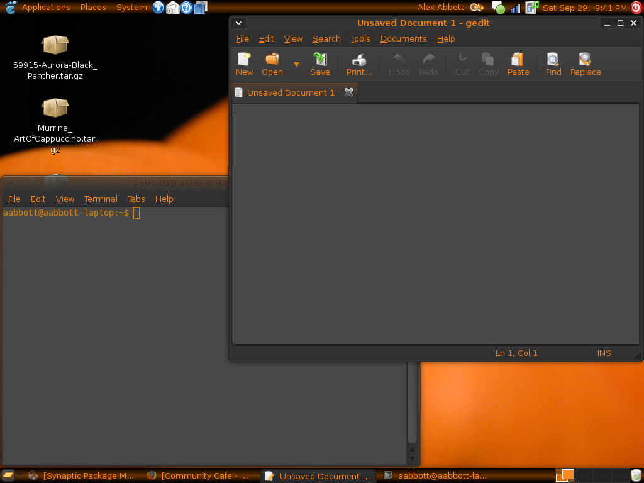The image size is (644, 483).
Task: Click inside the gedit text editing area
Action: [436, 224]
